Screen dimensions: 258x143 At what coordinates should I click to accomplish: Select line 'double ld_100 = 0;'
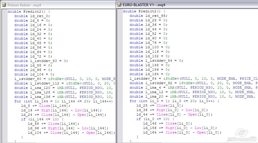coord(150,47)
